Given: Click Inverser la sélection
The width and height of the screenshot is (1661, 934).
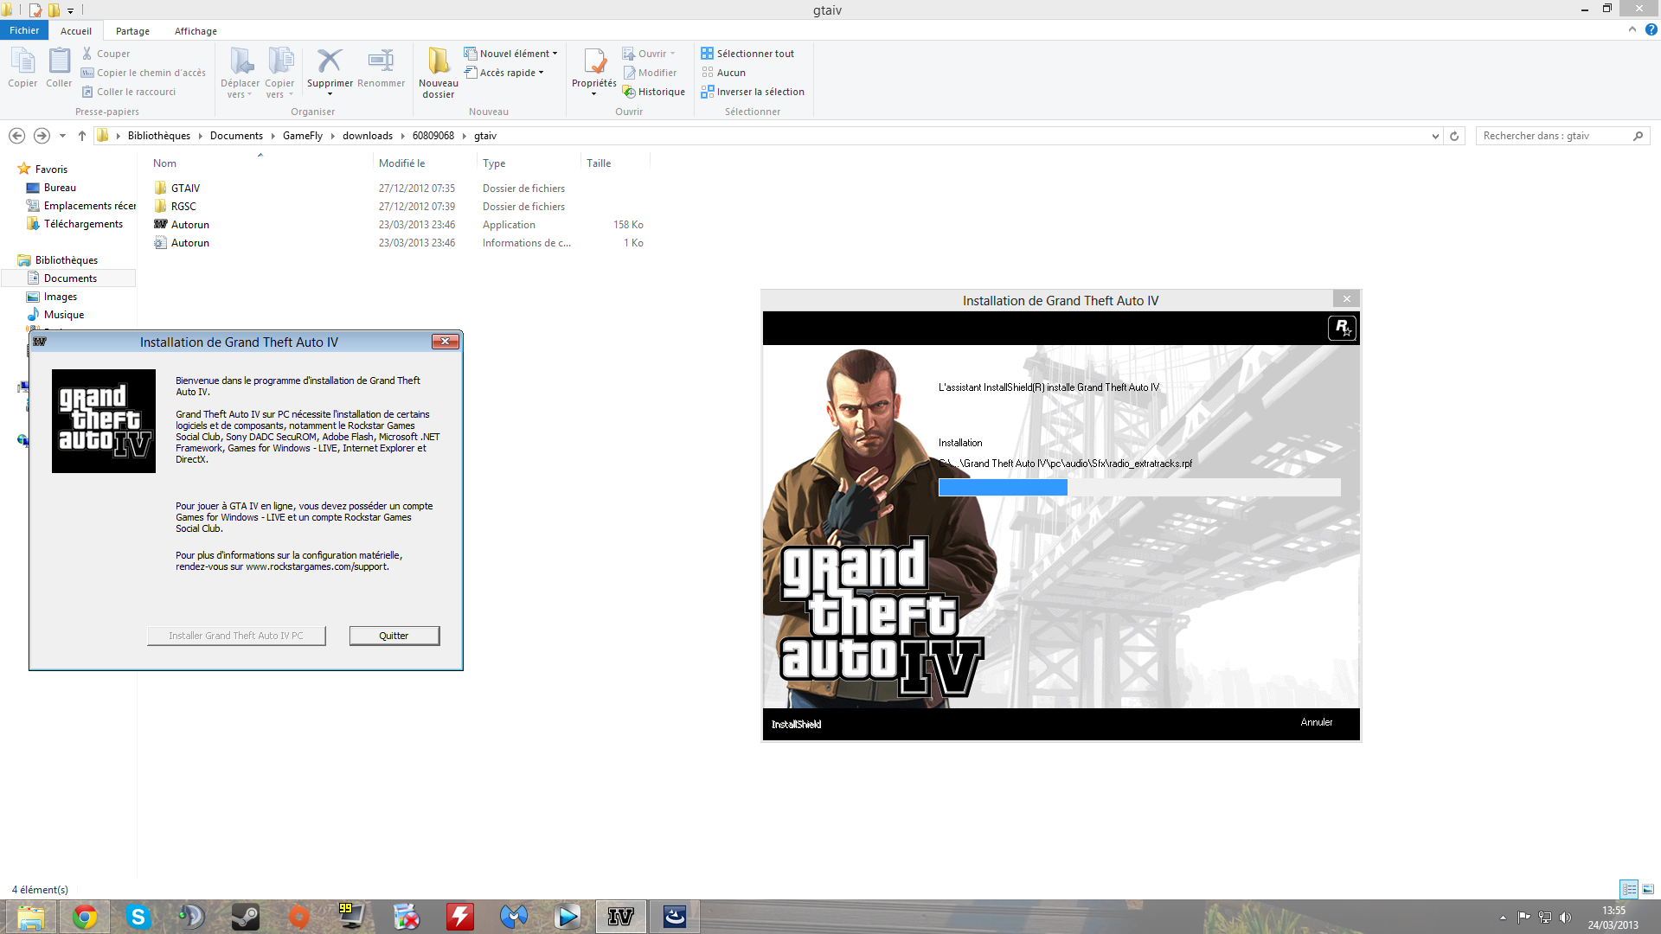Looking at the screenshot, I should point(753,92).
